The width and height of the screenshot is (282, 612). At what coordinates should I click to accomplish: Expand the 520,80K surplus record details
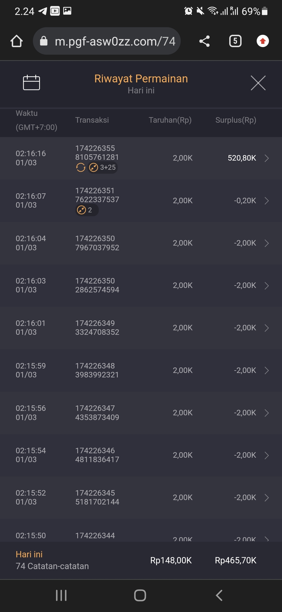tap(266, 158)
